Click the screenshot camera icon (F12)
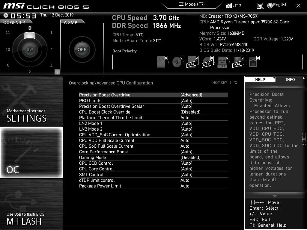Screen dimensions: 307x230 click(229, 6)
